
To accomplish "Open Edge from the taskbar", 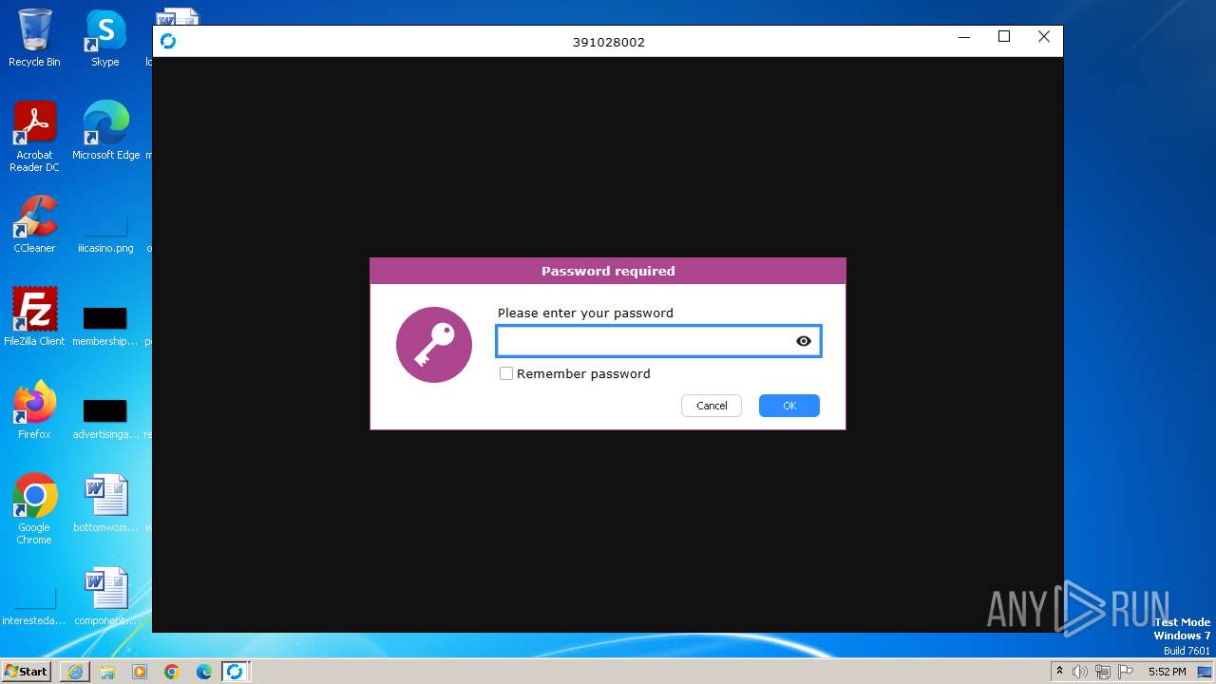I will (204, 672).
